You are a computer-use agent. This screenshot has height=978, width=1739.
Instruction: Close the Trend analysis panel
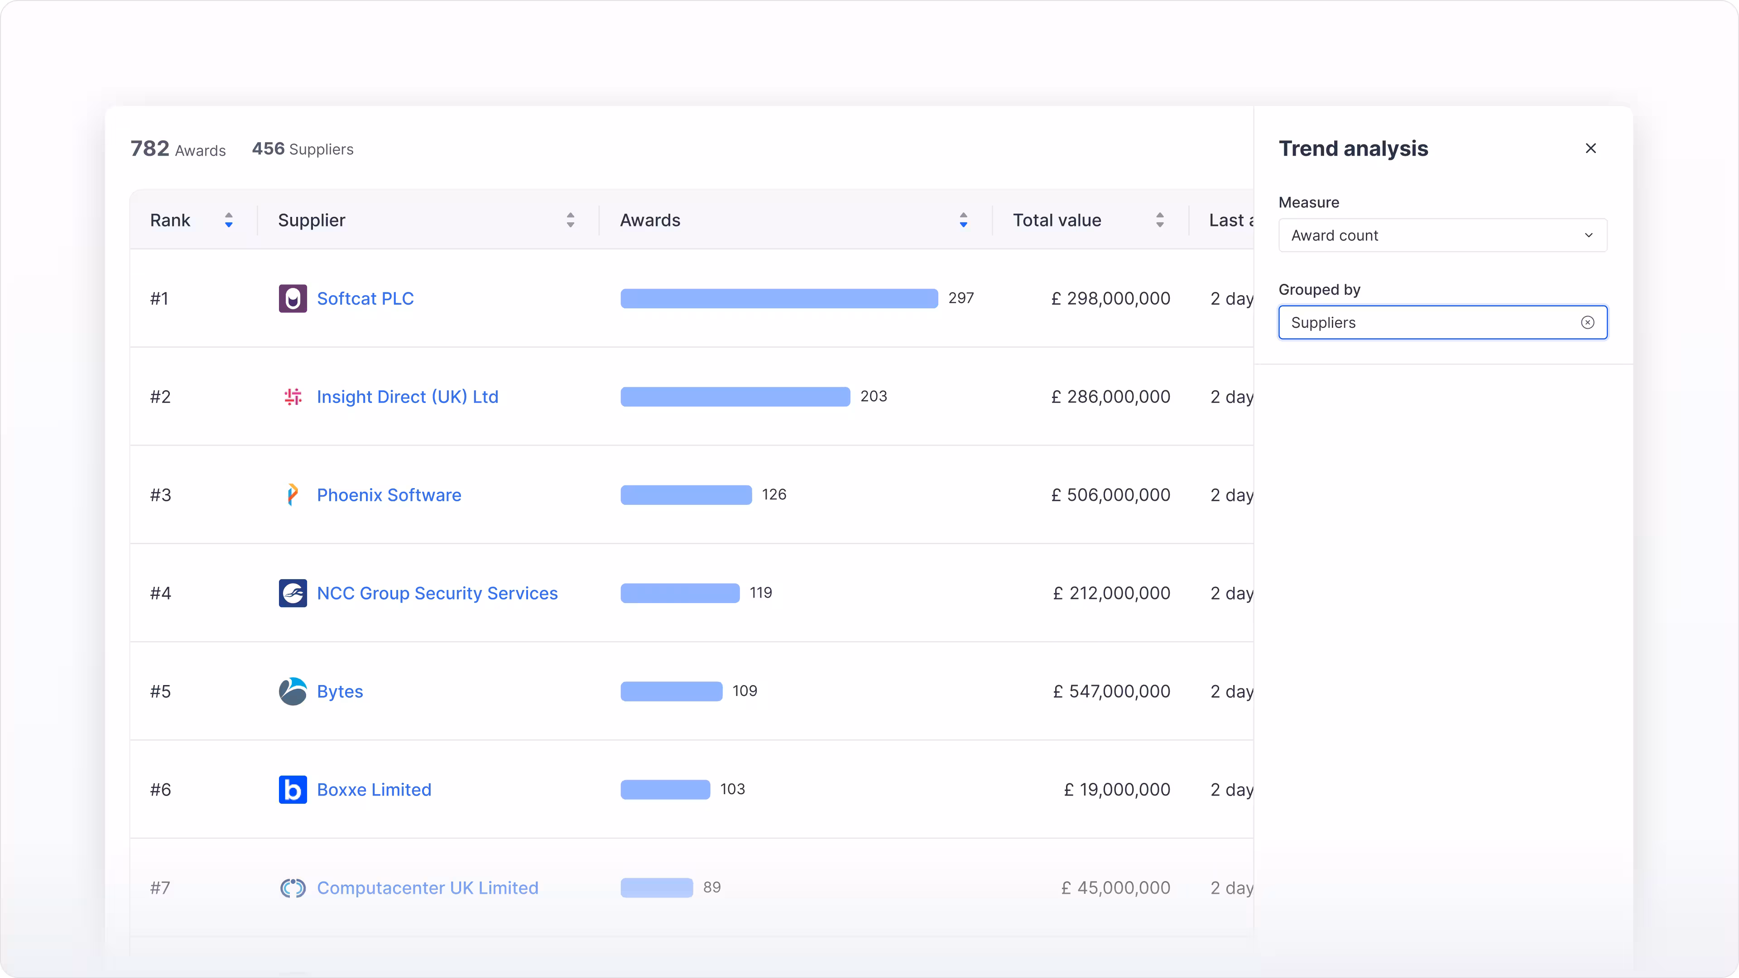click(x=1590, y=149)
